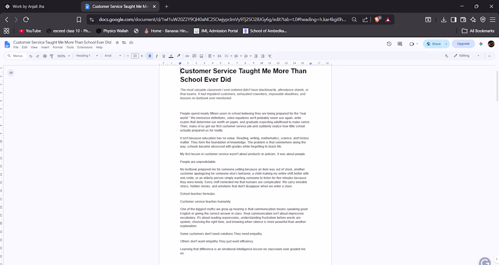Open the zoom level 100% dropdown

pyautogui.click(x=64, y=56)
